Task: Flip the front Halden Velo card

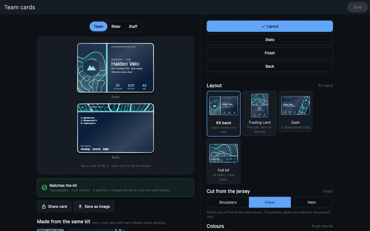Action: [x=116, y=68]
